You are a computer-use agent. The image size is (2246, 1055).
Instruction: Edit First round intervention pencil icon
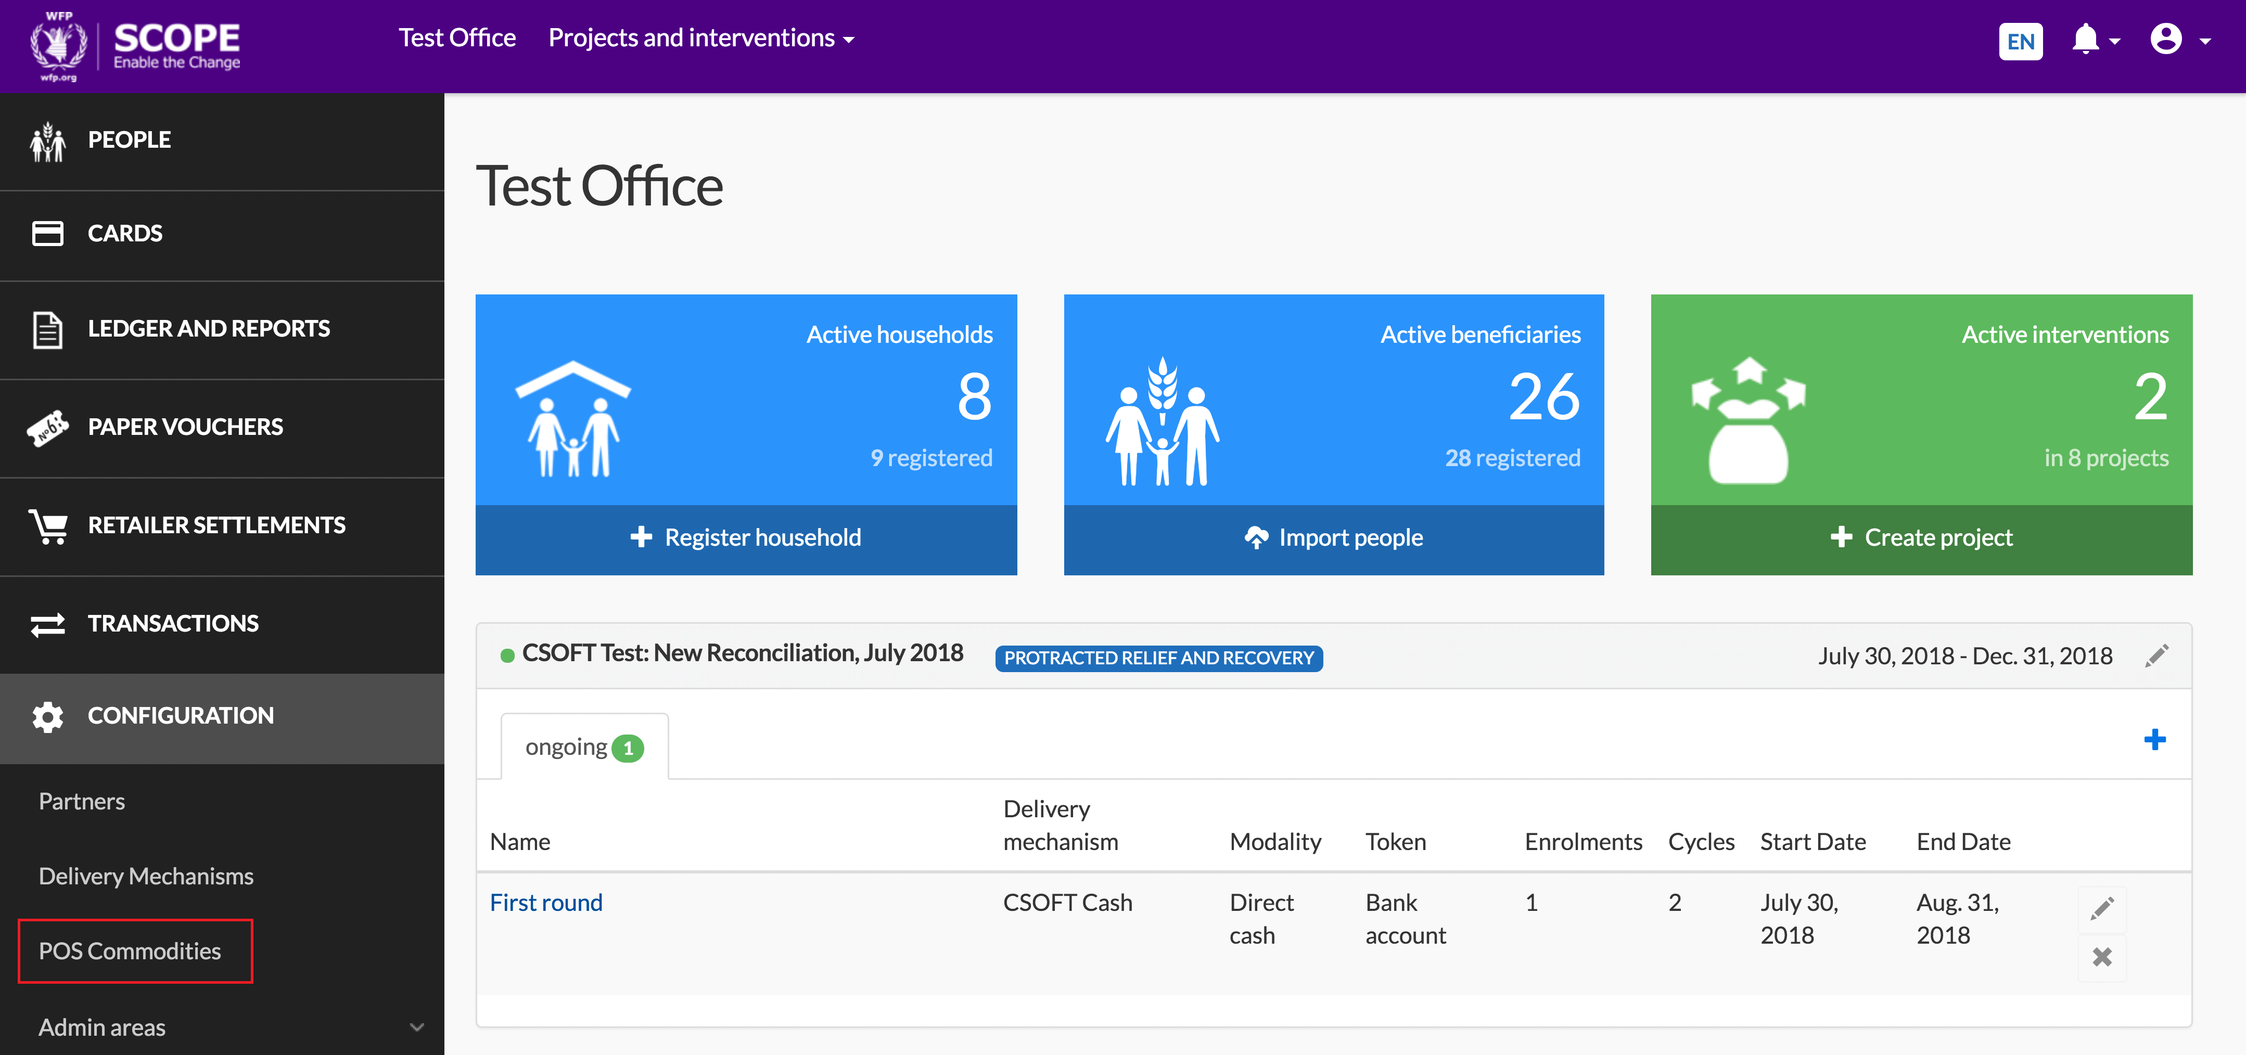(2101, 908)
